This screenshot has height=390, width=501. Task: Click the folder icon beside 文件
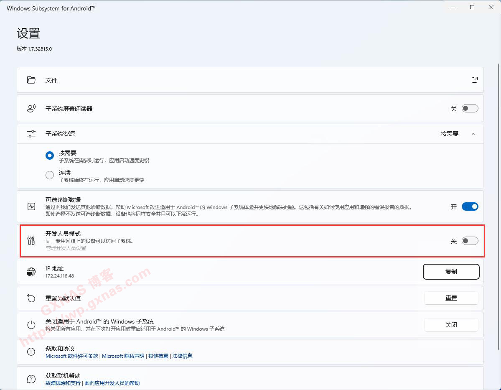pos(31,80)
